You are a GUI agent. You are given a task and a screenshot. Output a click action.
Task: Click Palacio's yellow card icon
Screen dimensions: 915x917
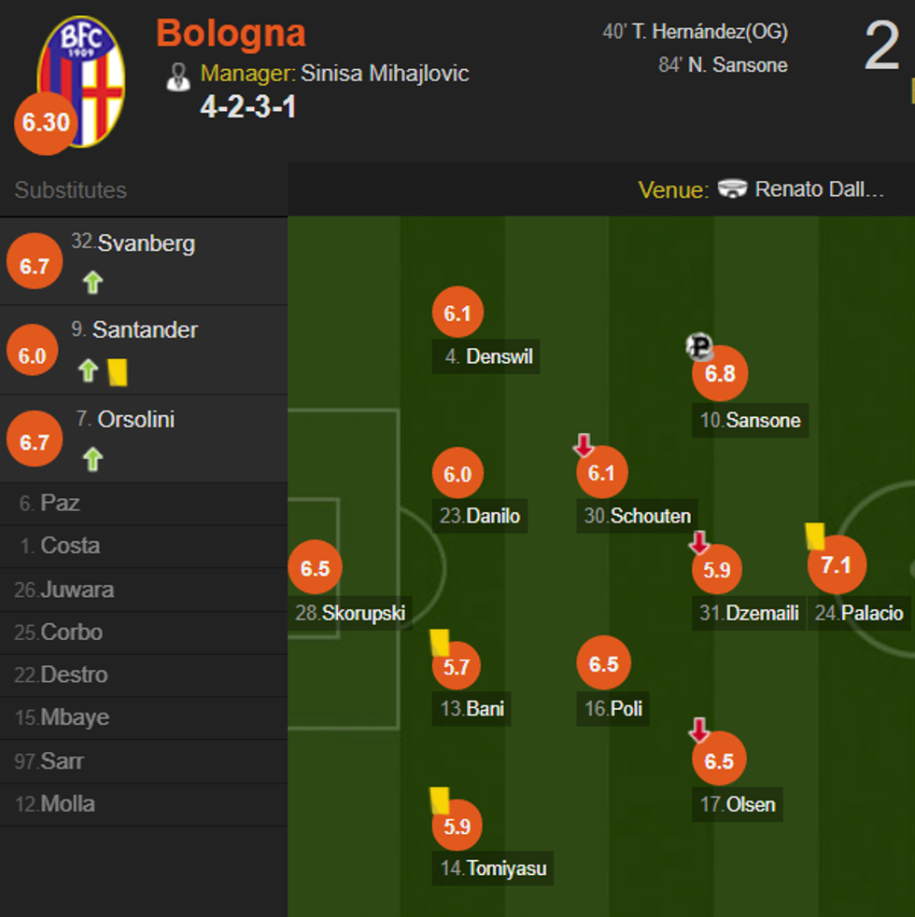tap(814, 535)
